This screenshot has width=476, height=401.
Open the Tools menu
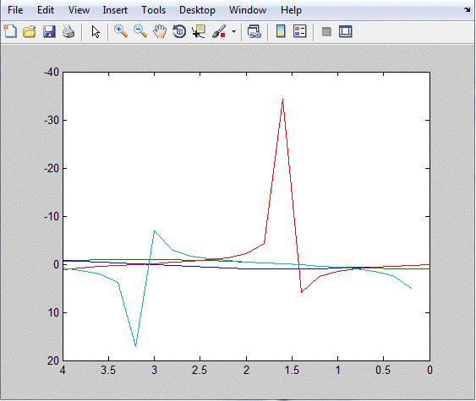click(153, 10)
